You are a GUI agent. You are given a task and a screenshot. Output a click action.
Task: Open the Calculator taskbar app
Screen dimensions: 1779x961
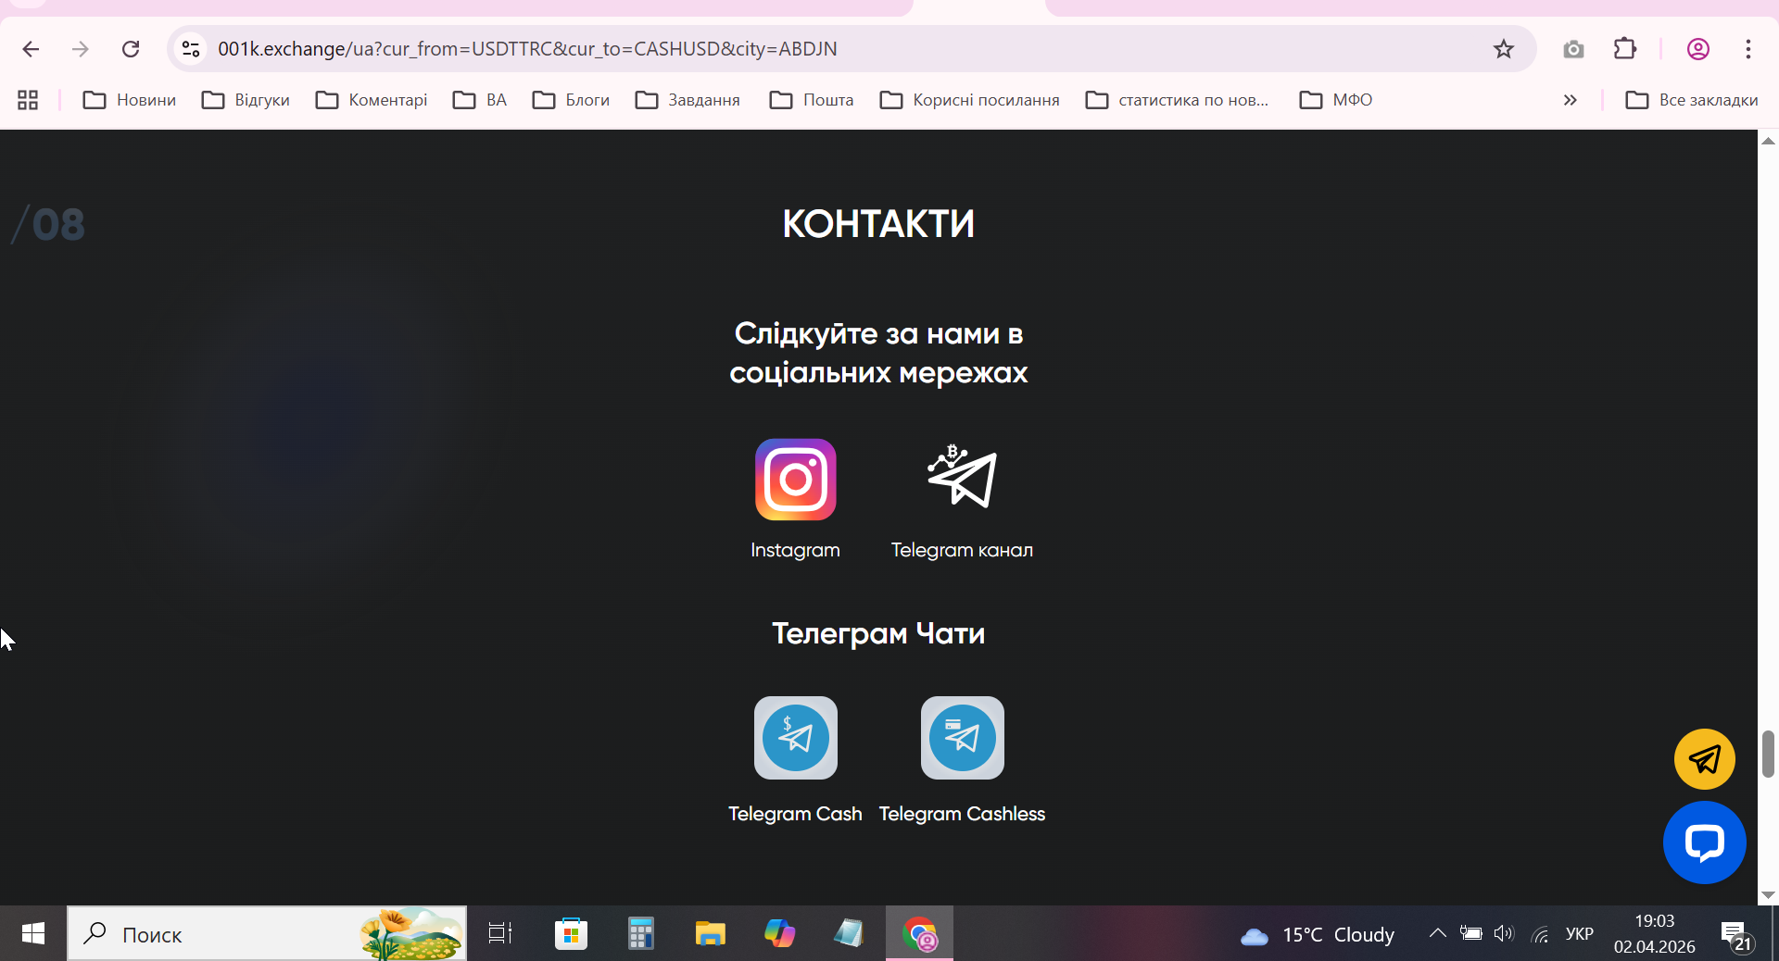point(640,933)
